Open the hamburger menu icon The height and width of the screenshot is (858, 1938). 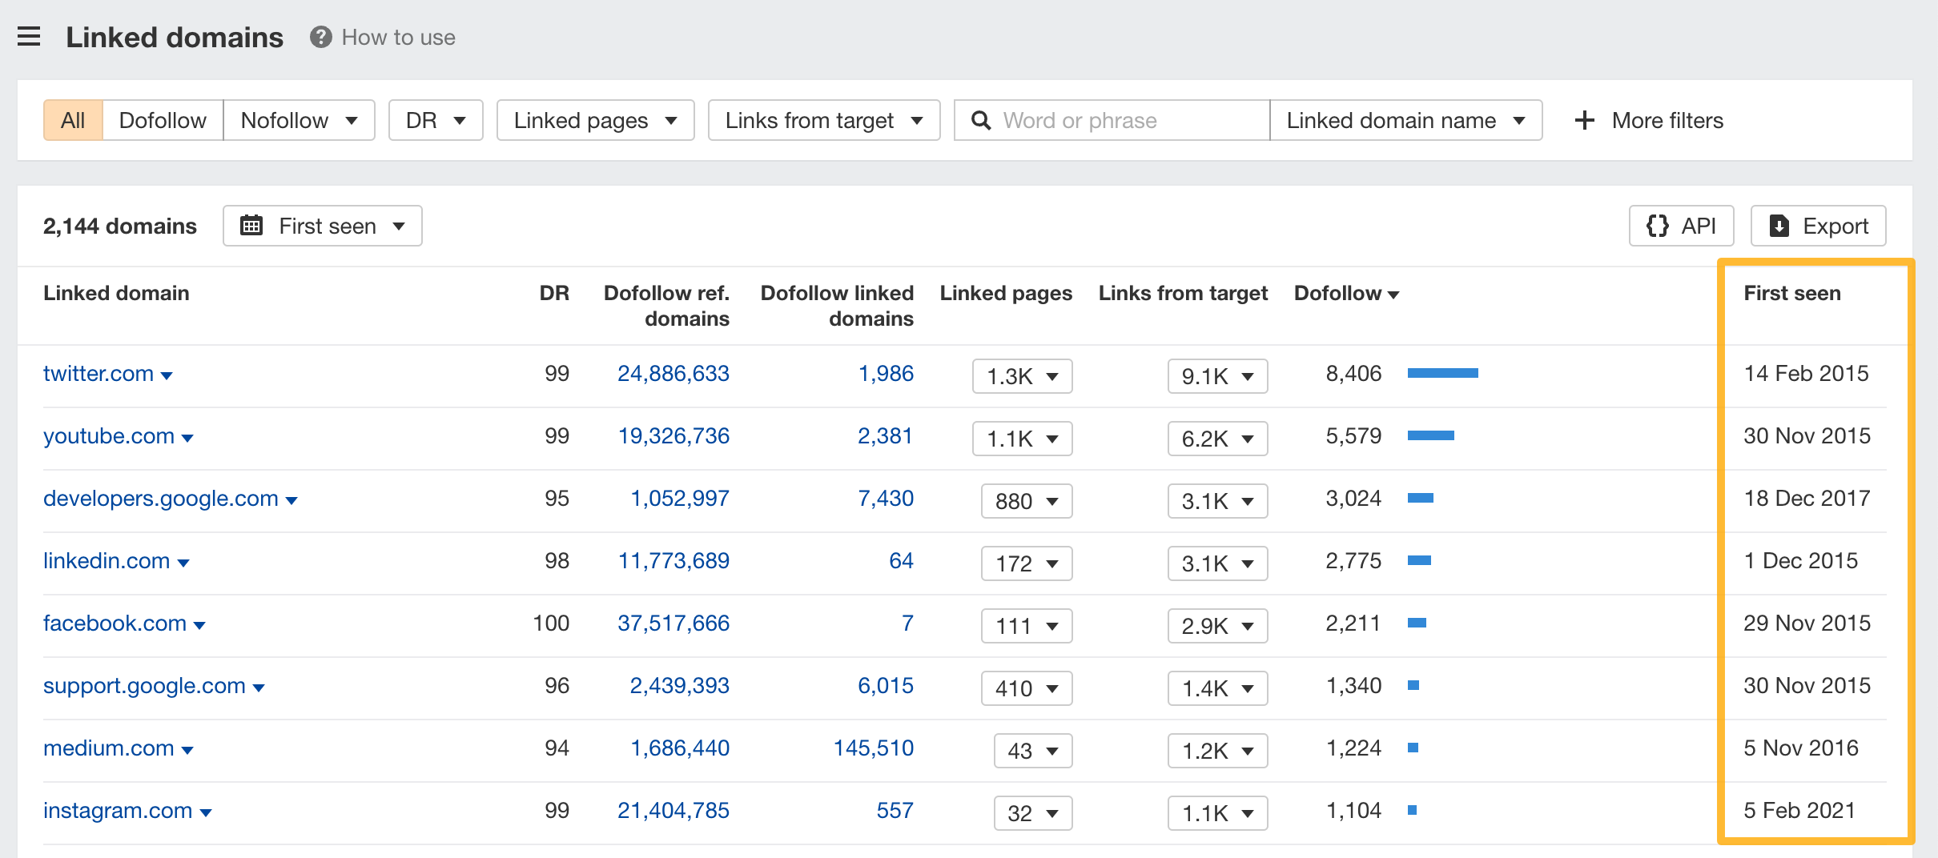tap(29, 37)
